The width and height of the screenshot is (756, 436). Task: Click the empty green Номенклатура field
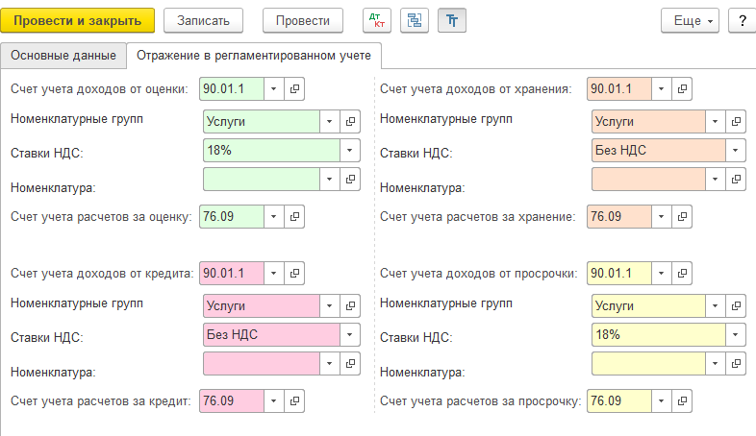pyautogui.click(x=262, y=179)
